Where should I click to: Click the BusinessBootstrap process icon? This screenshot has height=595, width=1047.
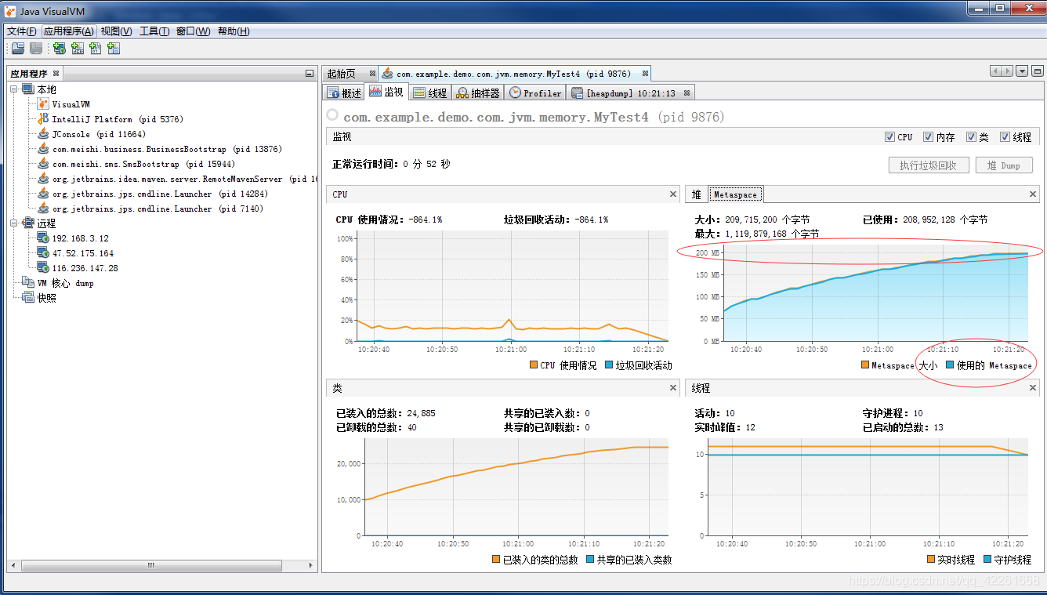click(x=43, y=149)
